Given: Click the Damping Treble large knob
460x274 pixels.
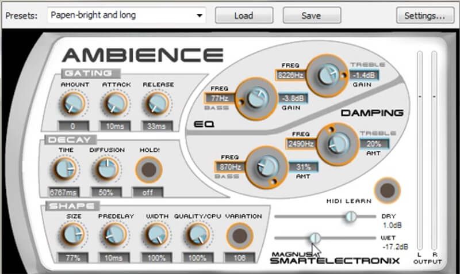Looking at the screenshot, I should [338, 144].
